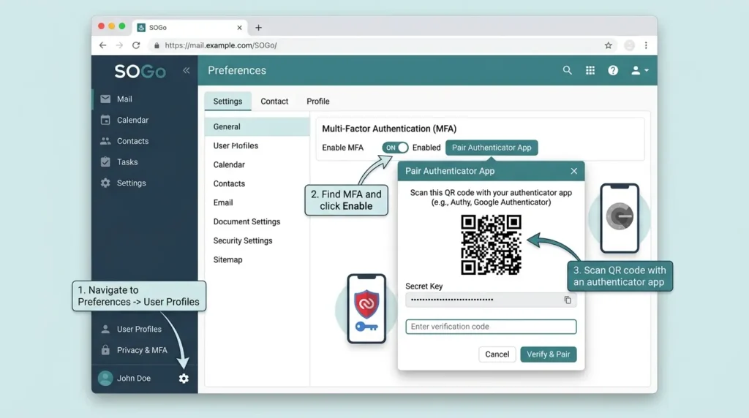Toggle the Enable MFA switch

click(x=395, y=148)
